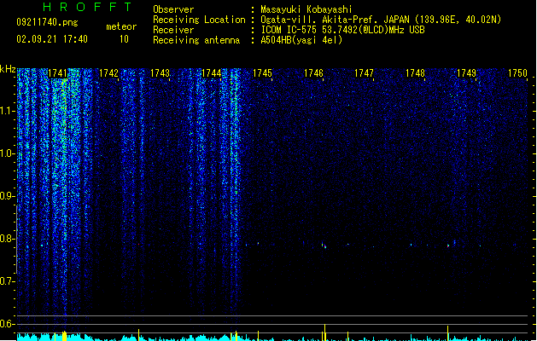The height and width of the screenshot is (341, 537).
Task: Click the 1750 time axis label
Action: click(x=517, y=73)
